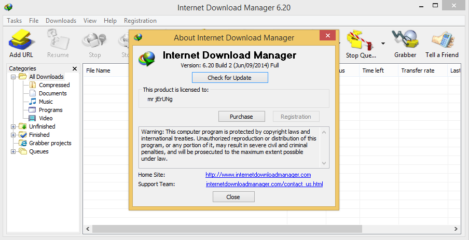Select the Music category note icon

tap(33, 101)
